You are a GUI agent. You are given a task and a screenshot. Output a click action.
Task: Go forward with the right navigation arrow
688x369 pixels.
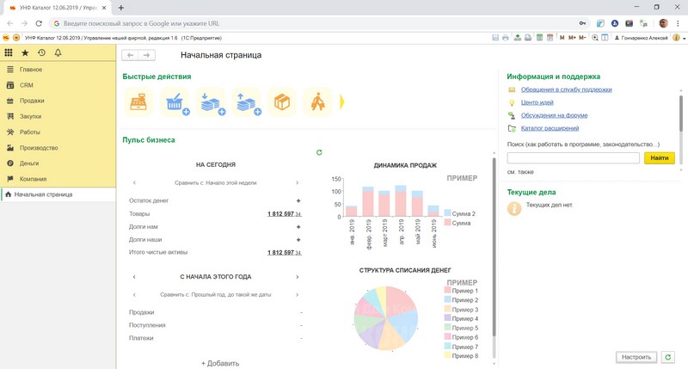[146, 55]
